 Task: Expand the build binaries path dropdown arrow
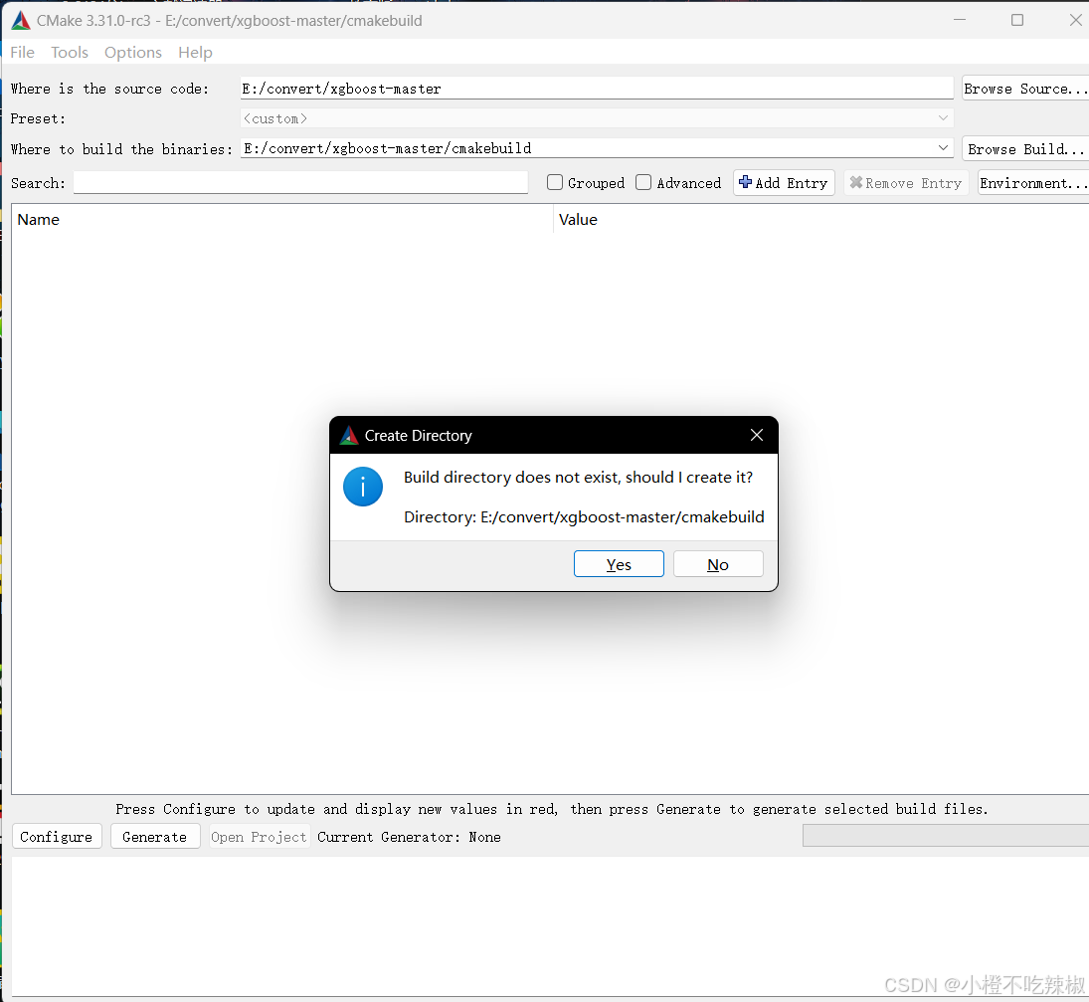943,148
